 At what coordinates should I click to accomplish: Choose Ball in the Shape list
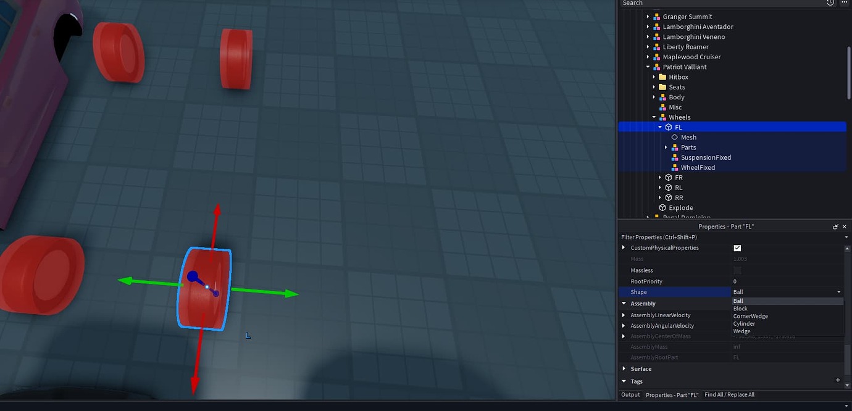coord(787,301)
